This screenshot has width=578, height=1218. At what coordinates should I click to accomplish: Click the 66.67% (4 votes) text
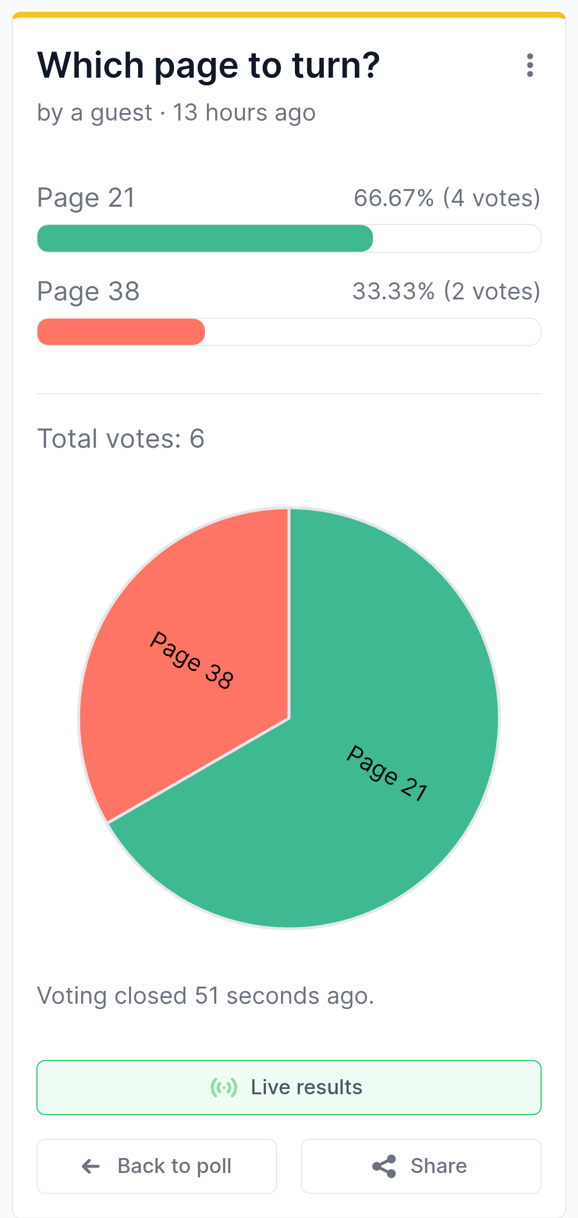[447, 198]
